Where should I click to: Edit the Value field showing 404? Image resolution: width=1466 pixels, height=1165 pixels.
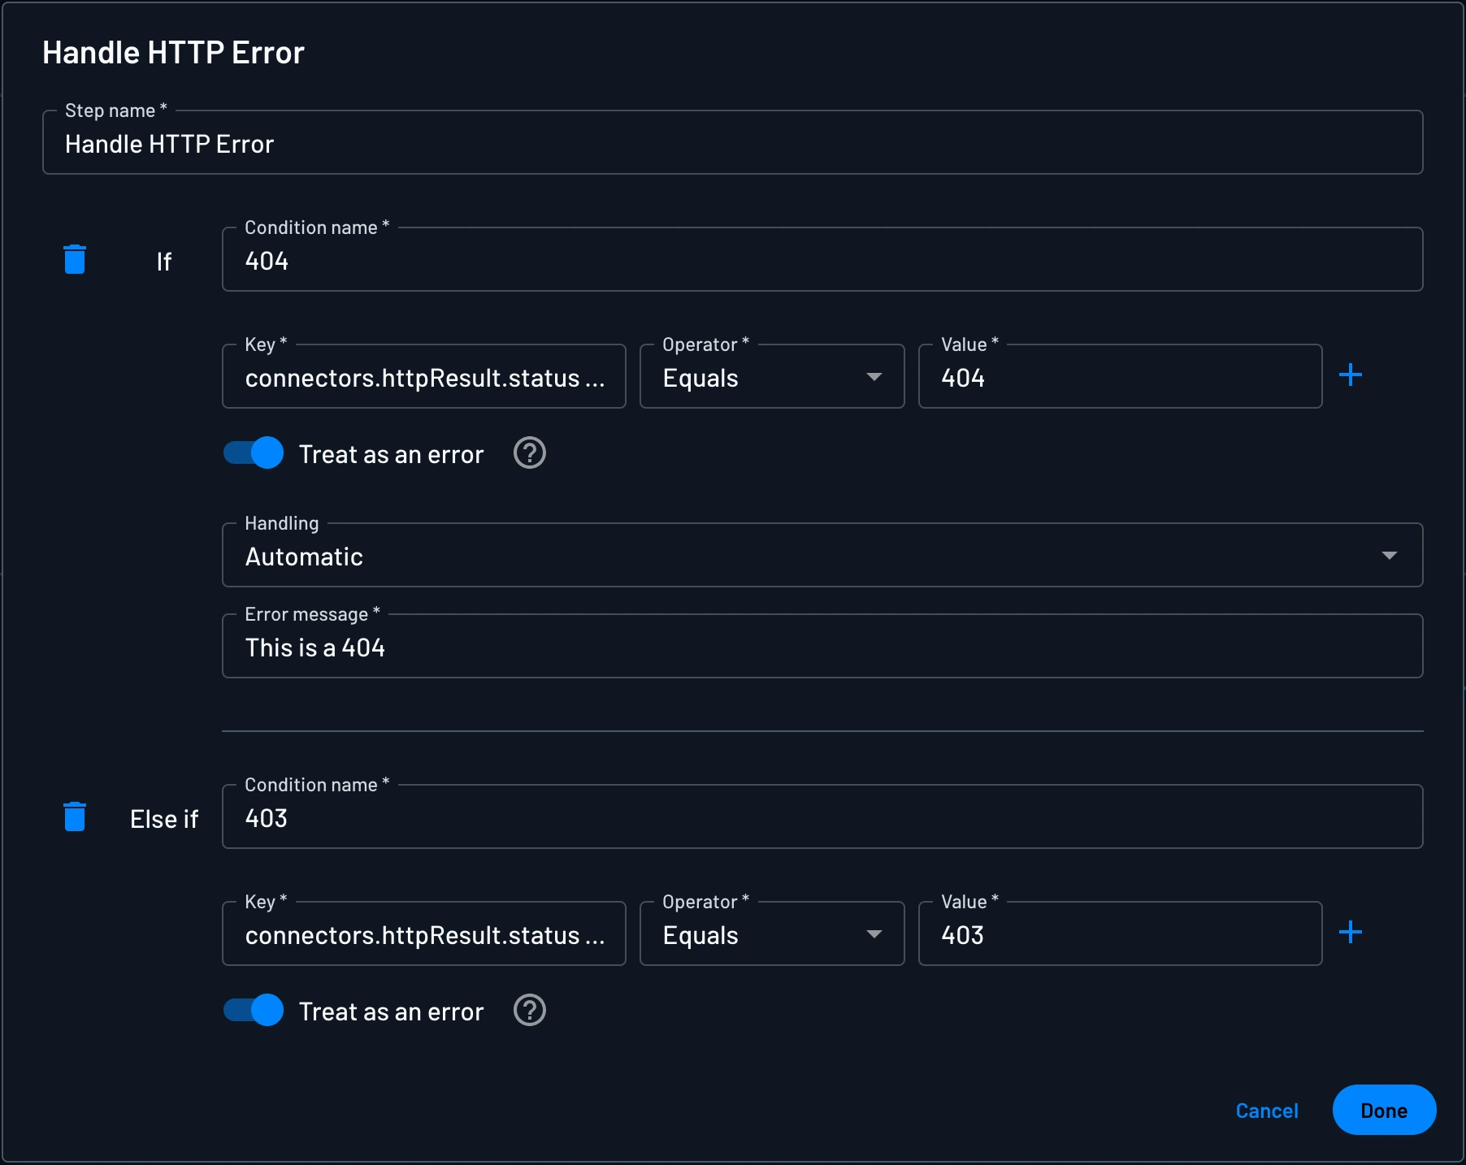click(x=1120, y=377)
